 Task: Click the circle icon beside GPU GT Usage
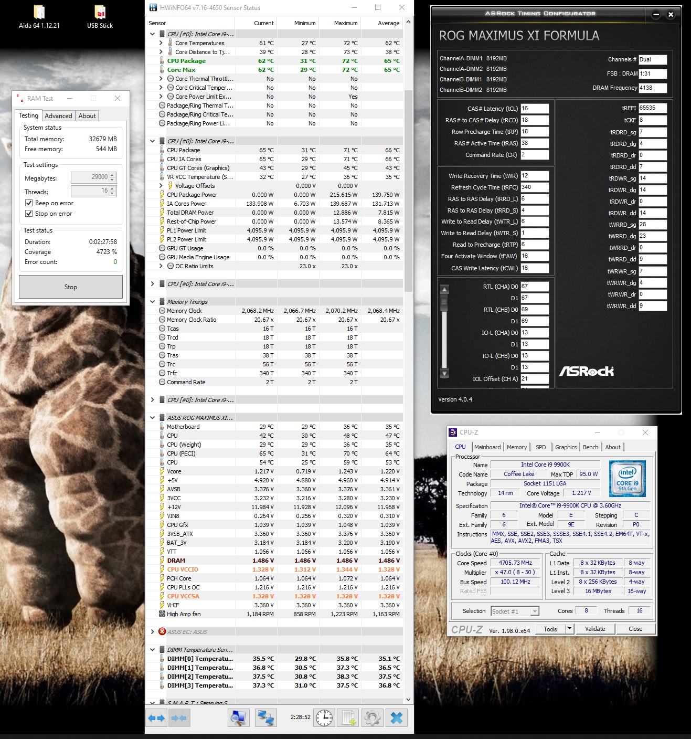point(162,248)
